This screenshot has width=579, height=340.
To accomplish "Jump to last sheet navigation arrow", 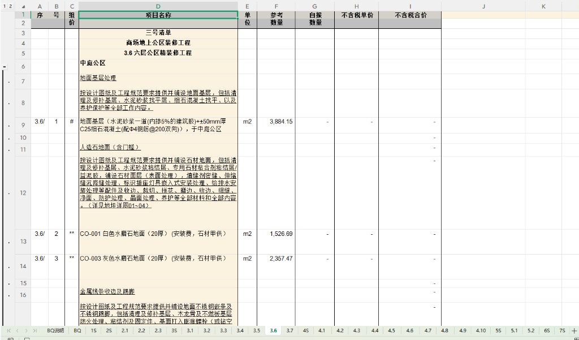I will 34,330.
